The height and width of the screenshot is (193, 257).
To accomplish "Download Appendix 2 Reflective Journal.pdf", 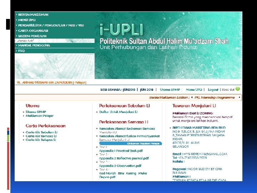I will (124, 158).
